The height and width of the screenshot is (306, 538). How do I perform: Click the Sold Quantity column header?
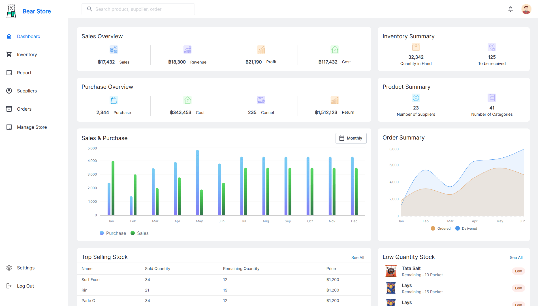pos(157,269)
